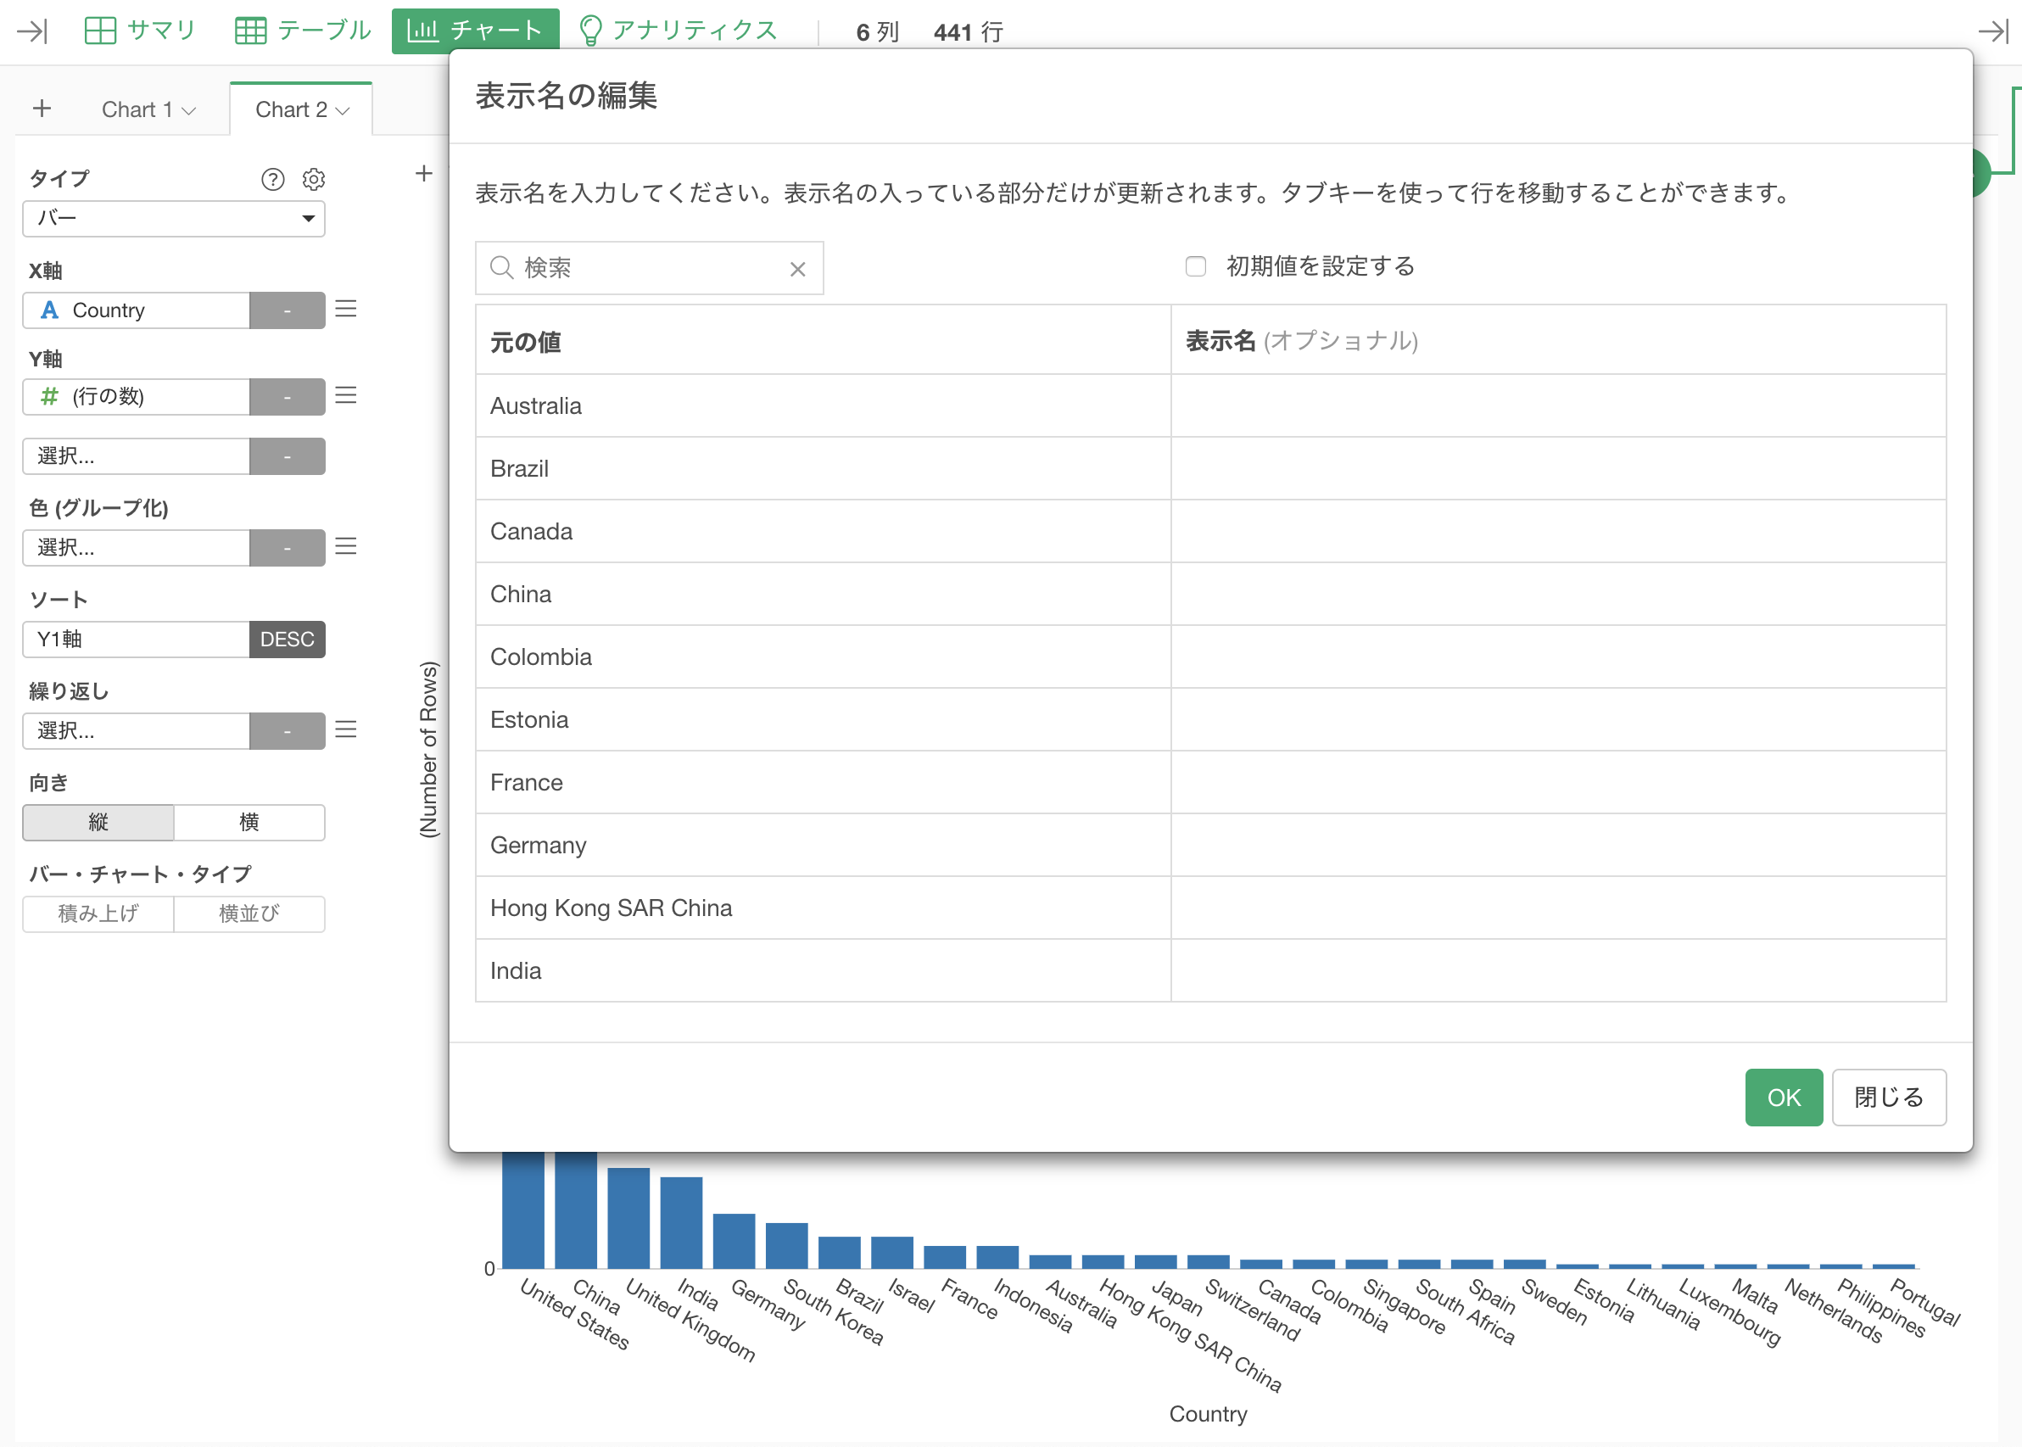This screenshot has width=2022, height=1447.
Task: Edit display name for Canada
Action: (1558, 532)
